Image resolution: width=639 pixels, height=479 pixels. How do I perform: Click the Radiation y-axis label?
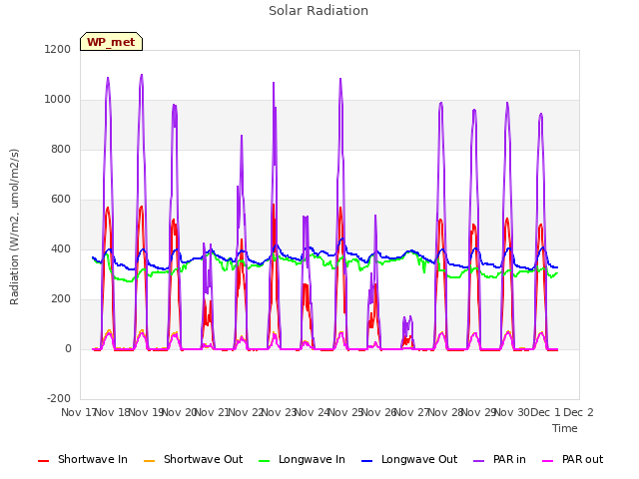click(x=14, y=227)
